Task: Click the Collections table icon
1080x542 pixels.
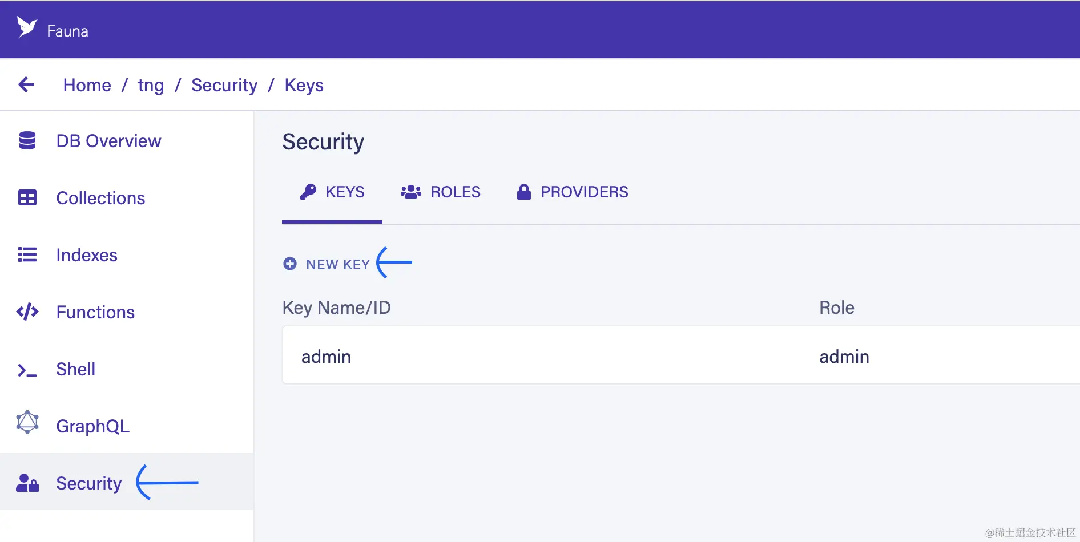Action: click(27, 197)
